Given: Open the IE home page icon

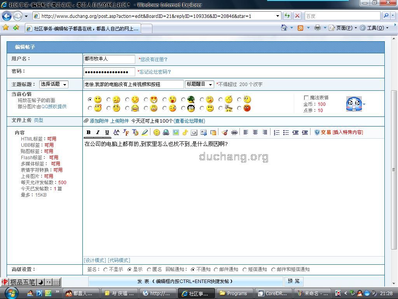Looking at the screenshot, I should pos(284,28).
